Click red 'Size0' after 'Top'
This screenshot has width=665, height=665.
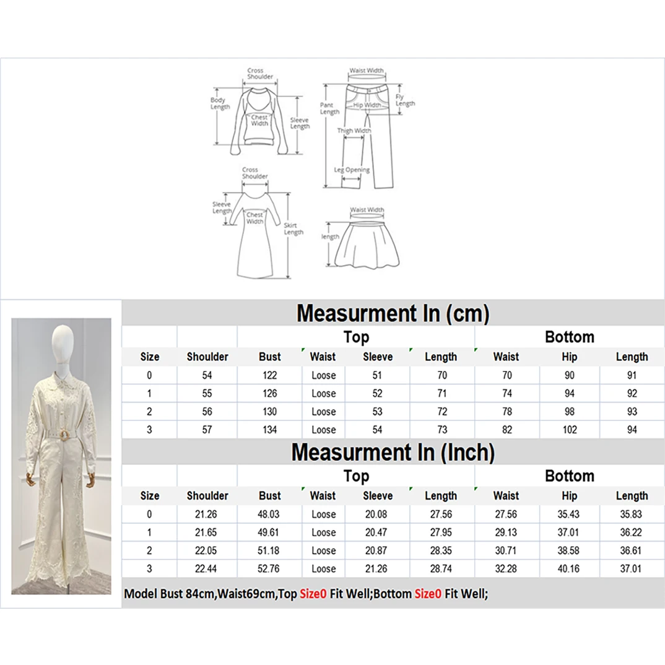click(x=313, y=594)
